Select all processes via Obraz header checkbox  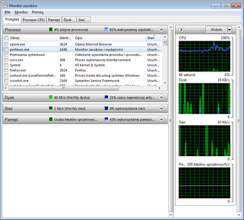6,38
